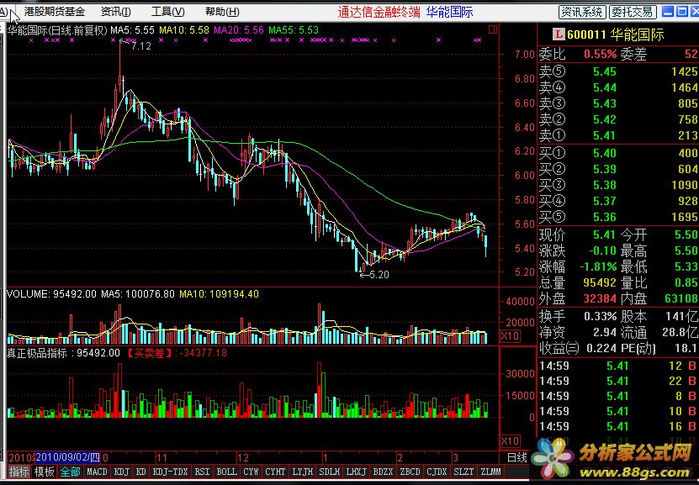
Task: Click the 买③ price 5.38
Action: point(605,185)
